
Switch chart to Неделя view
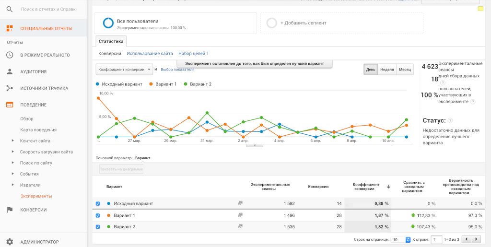[x=386, y=70]
